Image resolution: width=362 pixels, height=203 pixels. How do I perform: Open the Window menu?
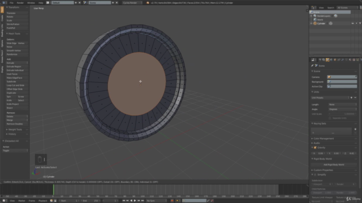[31, 3]
